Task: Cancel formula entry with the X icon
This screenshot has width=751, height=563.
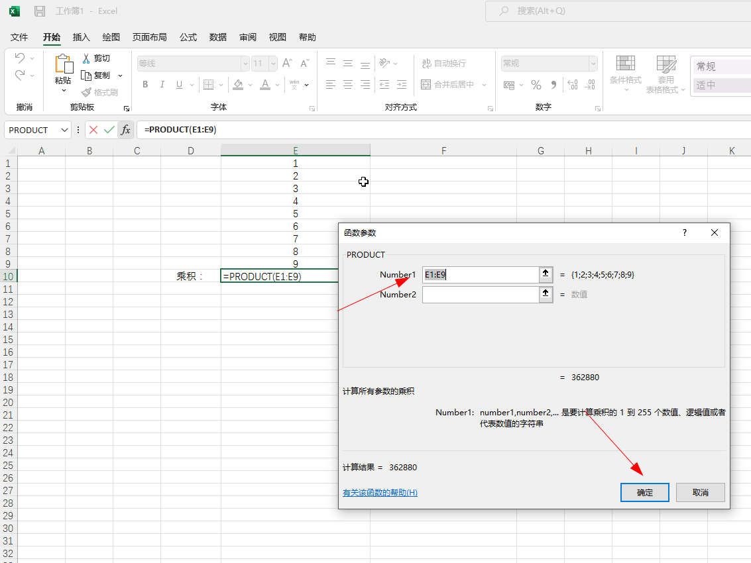Action: click(x=93, y=130)
